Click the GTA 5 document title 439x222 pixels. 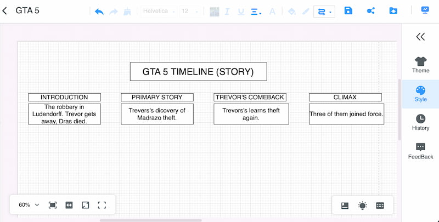(27, 10)
